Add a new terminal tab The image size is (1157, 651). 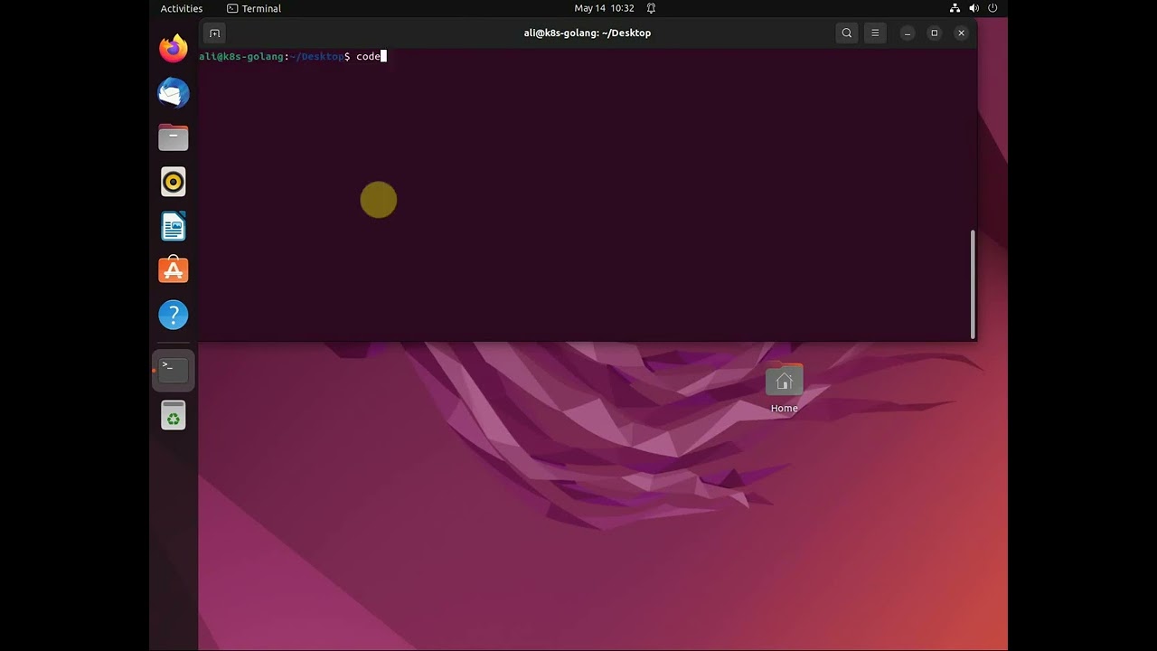pyautogui.click(x=214, y=33)
